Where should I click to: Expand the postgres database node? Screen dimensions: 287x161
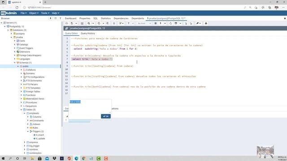11,34
